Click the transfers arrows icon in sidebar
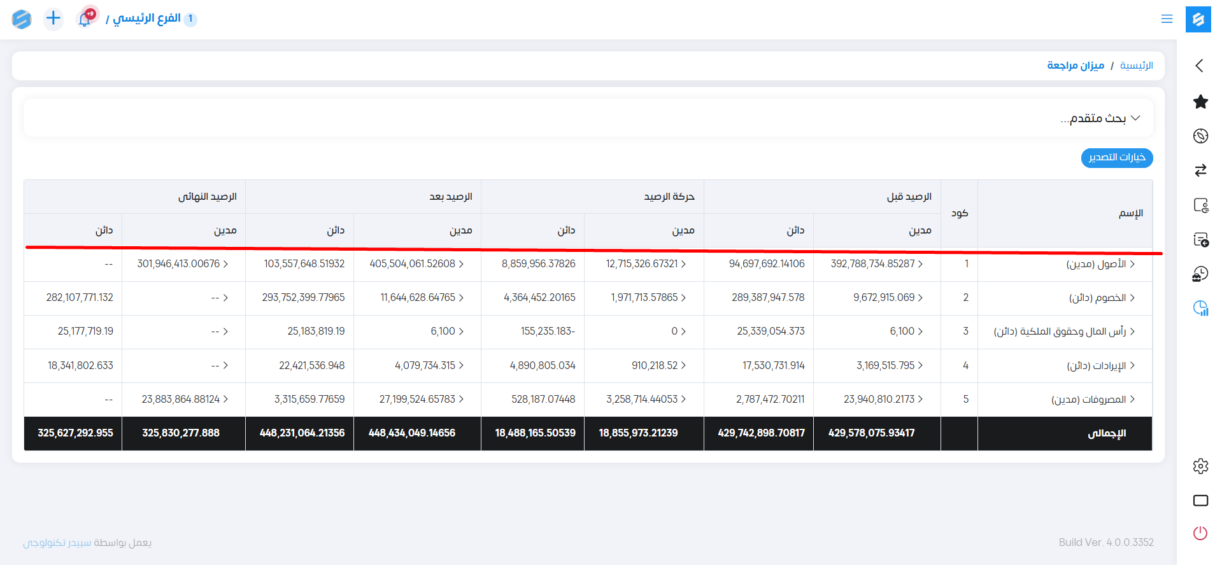1222x565 pixels. point(1200,170)
